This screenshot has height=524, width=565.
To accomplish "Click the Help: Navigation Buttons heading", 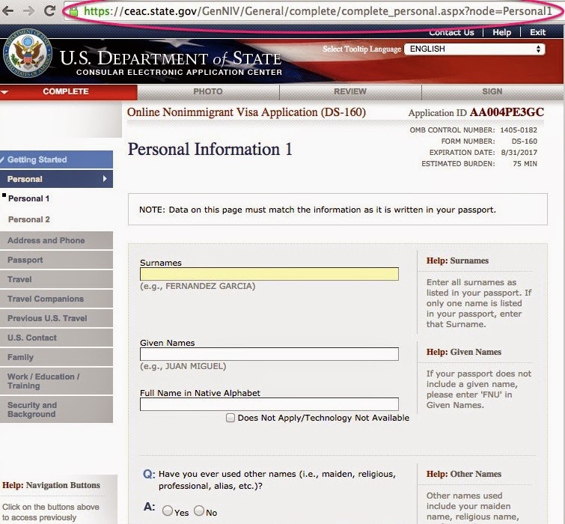I will pos(51,485).
